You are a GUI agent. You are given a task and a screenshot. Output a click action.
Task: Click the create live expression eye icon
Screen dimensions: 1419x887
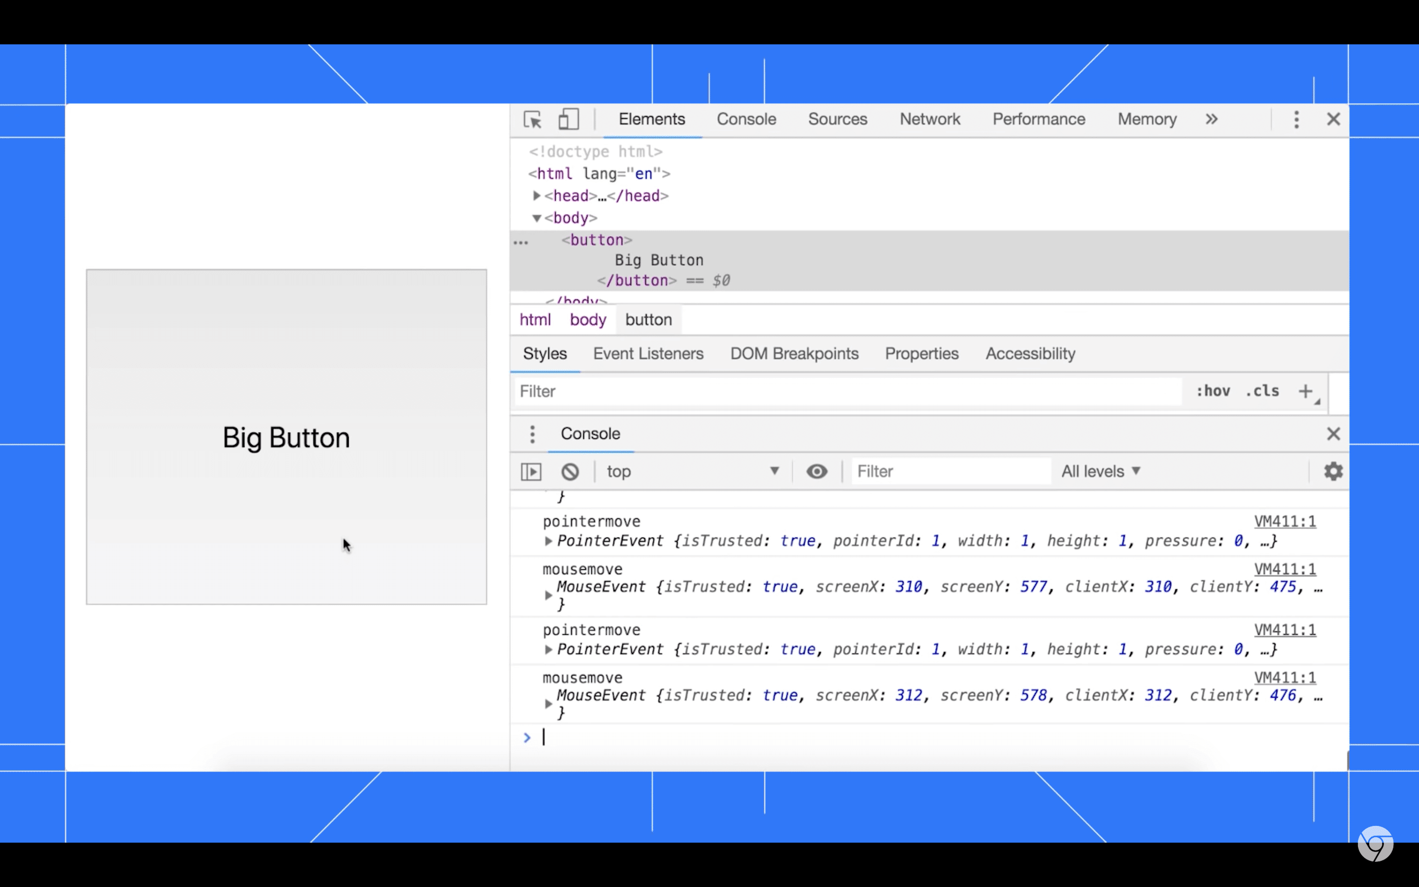[x=816, y=471]
